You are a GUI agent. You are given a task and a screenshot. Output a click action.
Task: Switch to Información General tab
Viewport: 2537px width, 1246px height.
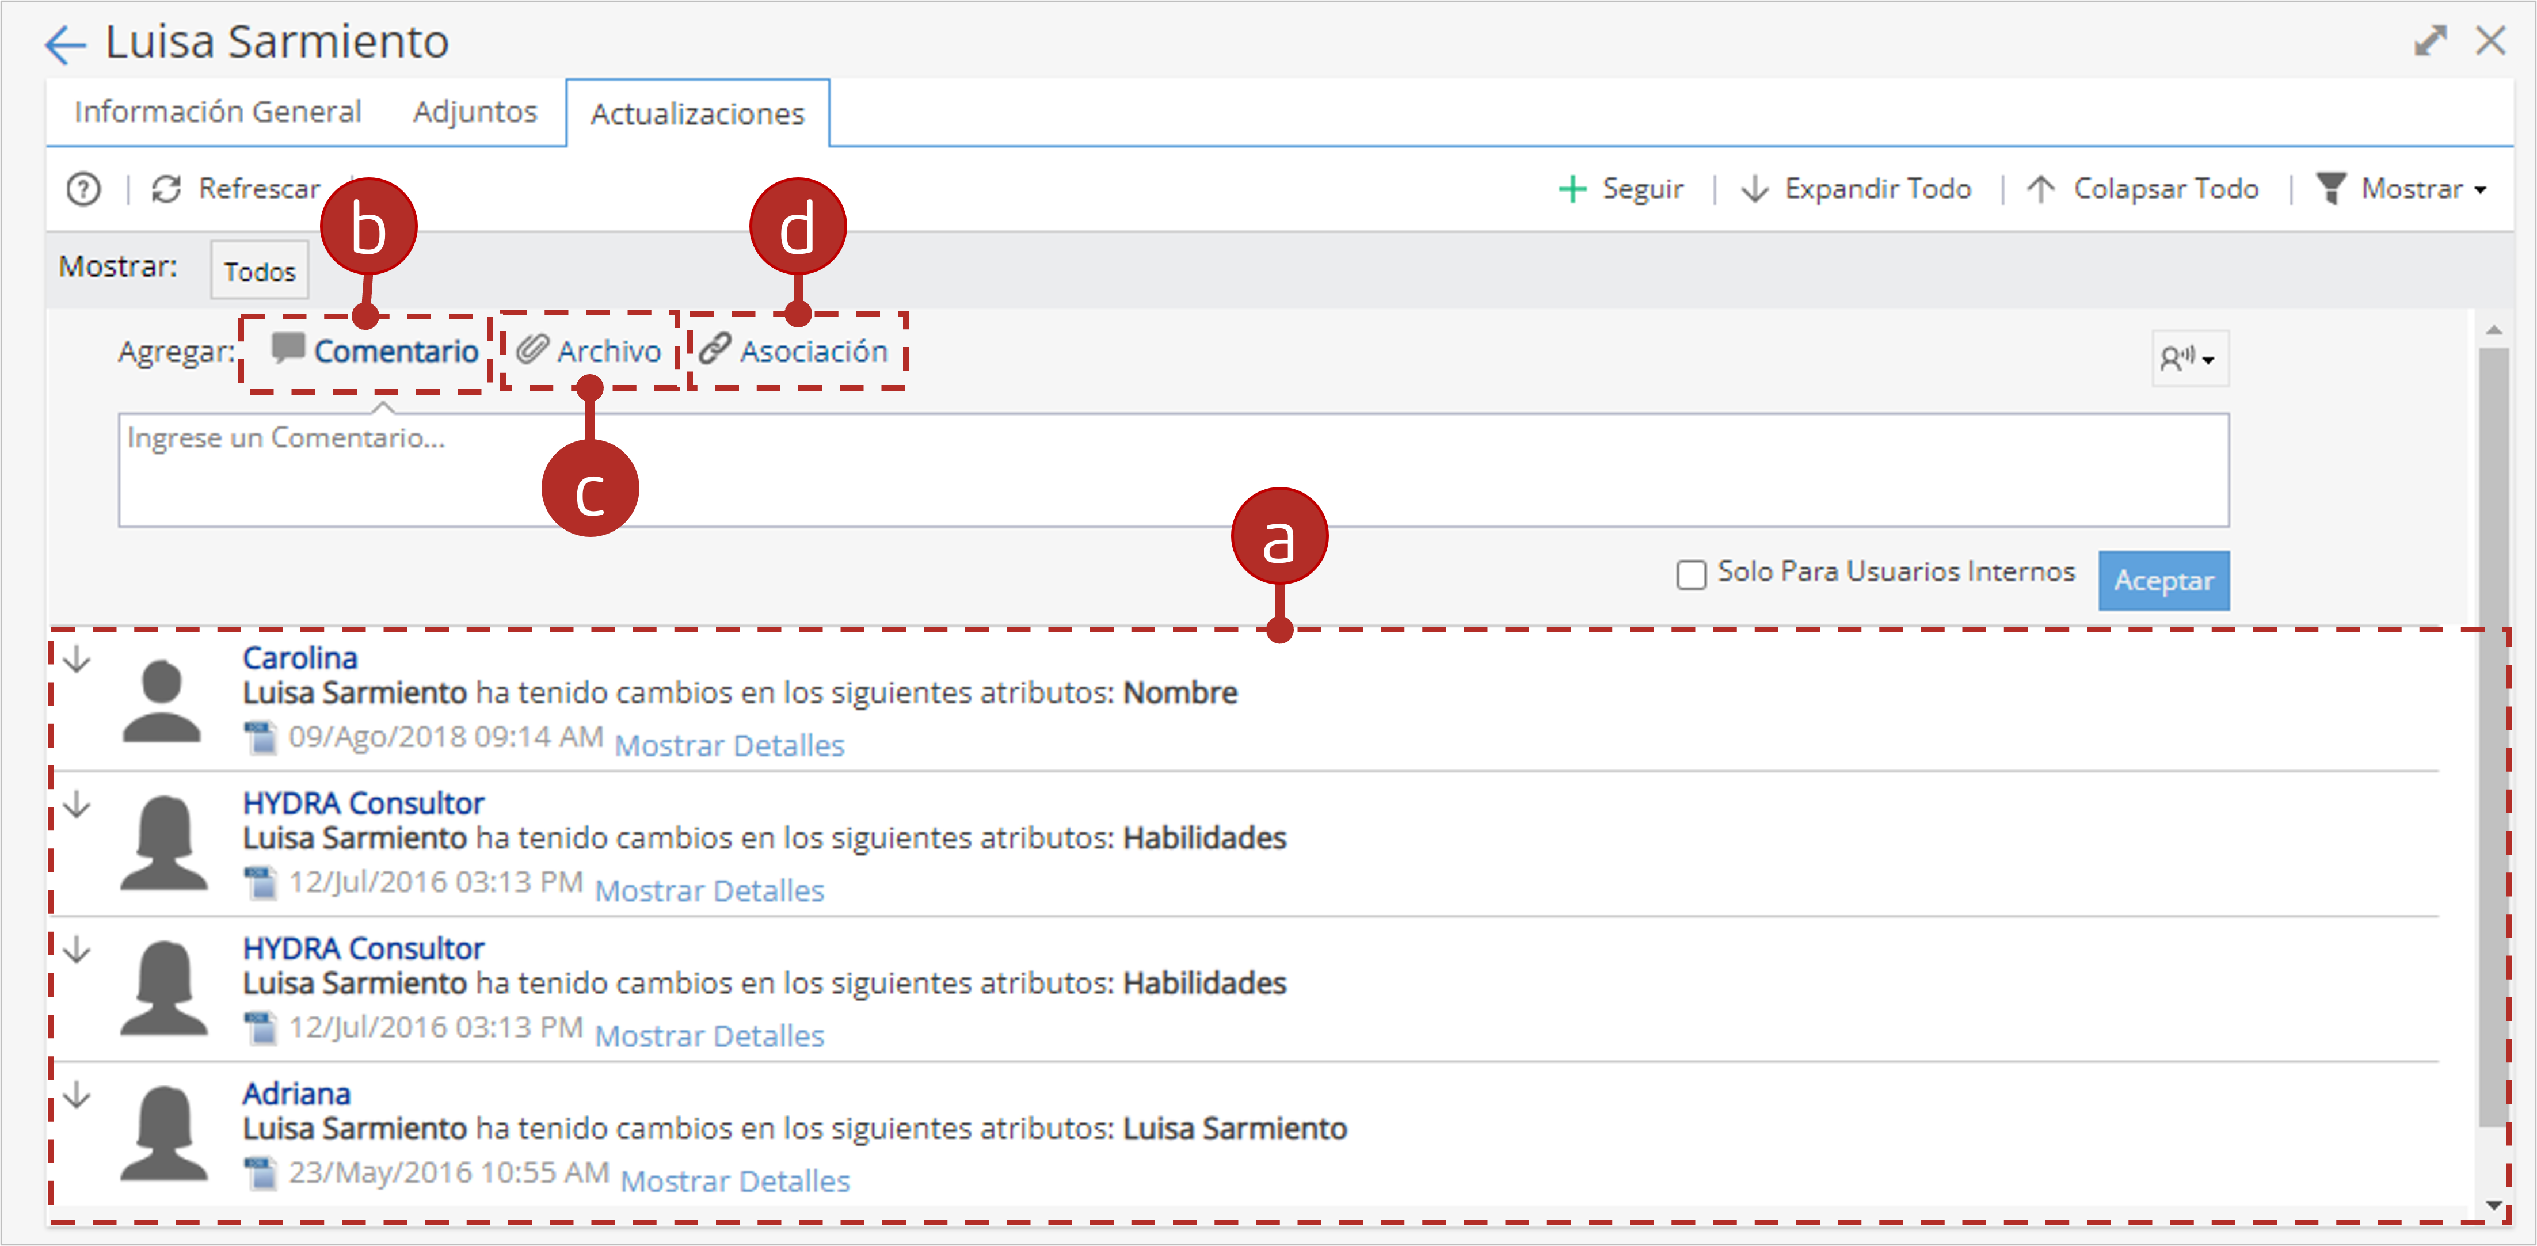coord(218,112)
